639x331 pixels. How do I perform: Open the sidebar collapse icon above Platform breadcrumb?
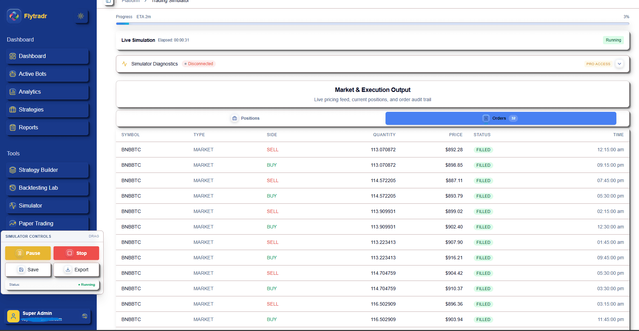point(108,2)
